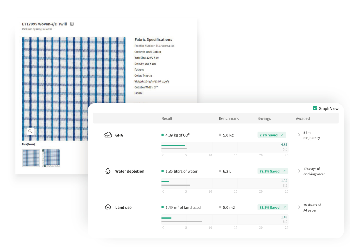Expand the 5 km car journey chevron
The image size is (350, 247).
click(x=299, y=135)
